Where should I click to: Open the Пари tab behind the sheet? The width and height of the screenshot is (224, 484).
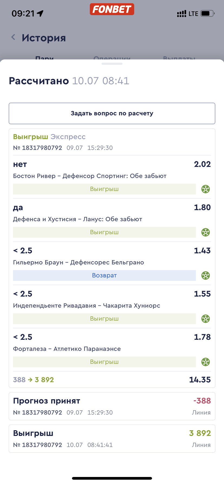tap(45, 58)
